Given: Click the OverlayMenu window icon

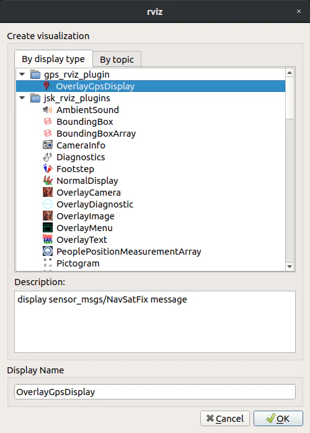Looking at the screenshot, I should tap(48, 228).
